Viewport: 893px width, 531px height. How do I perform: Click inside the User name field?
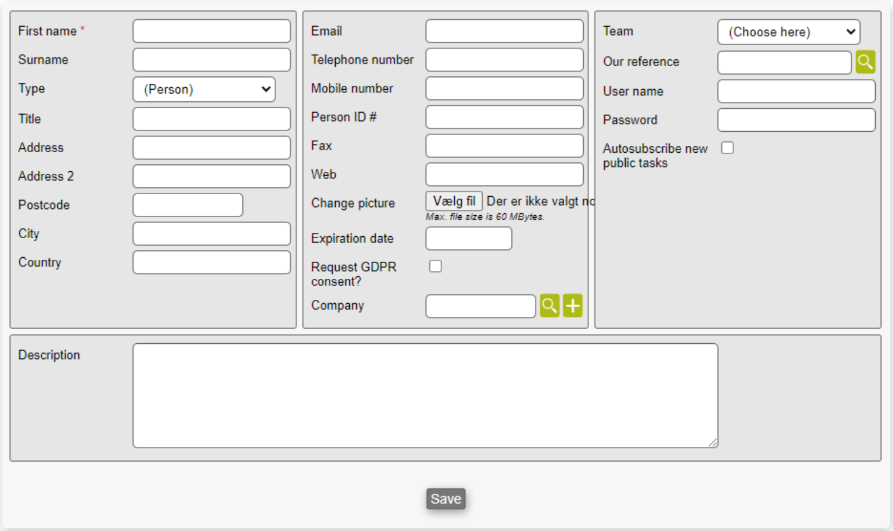coord(796,91)
